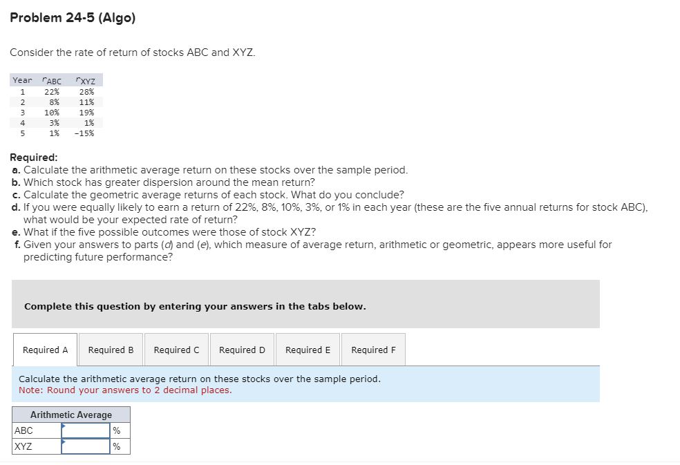Screen dimensions: 680x465
Task: Switch to the Required F tab
Action: tap(373, 350)
